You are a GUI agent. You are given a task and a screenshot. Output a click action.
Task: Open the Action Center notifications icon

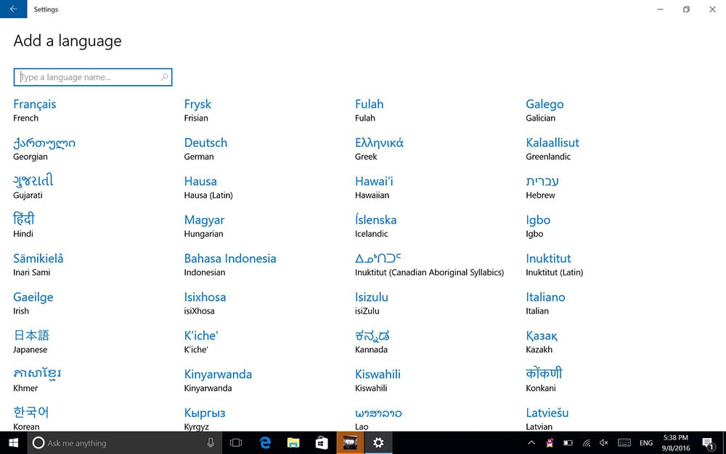[708, 442]
